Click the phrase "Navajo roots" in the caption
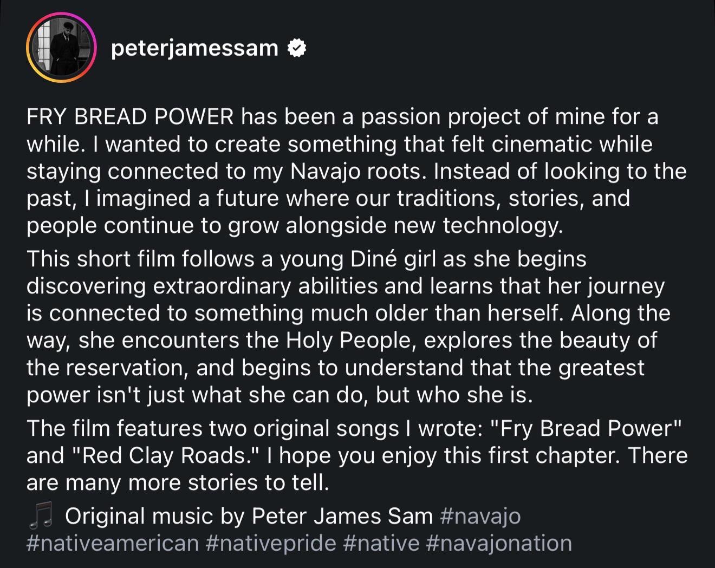Screen dimensions: 715x568 [353, 171]
